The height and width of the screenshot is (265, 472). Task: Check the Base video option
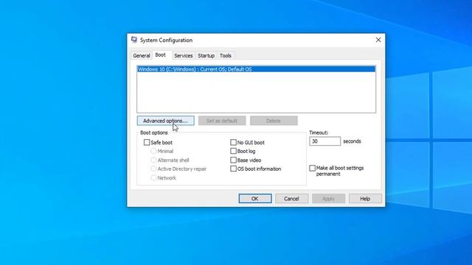pyautogui.click(x=233, y=160)
